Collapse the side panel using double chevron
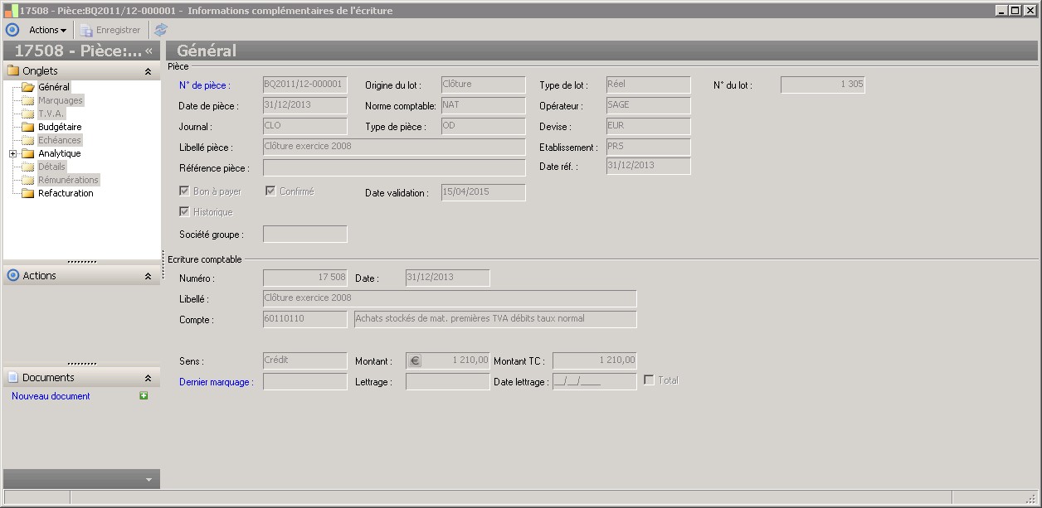This screenshot has height=508, width=1042. (149, 51)
